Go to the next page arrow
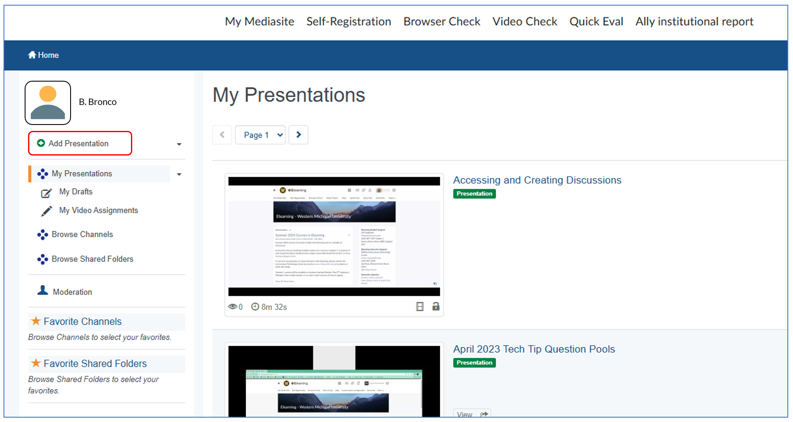This screenshot has height=422, width=793. point(298,135)
